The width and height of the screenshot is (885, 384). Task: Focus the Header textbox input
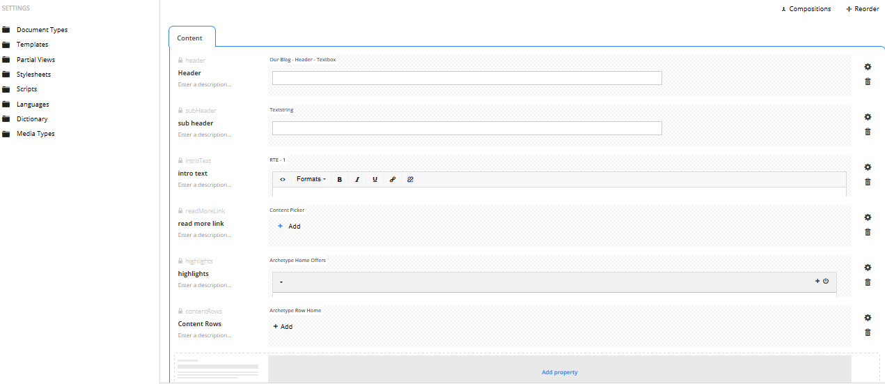tap(467, 78)
